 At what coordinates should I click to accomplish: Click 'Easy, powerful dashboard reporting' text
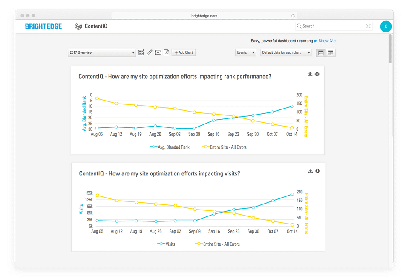tap(282, 40)
